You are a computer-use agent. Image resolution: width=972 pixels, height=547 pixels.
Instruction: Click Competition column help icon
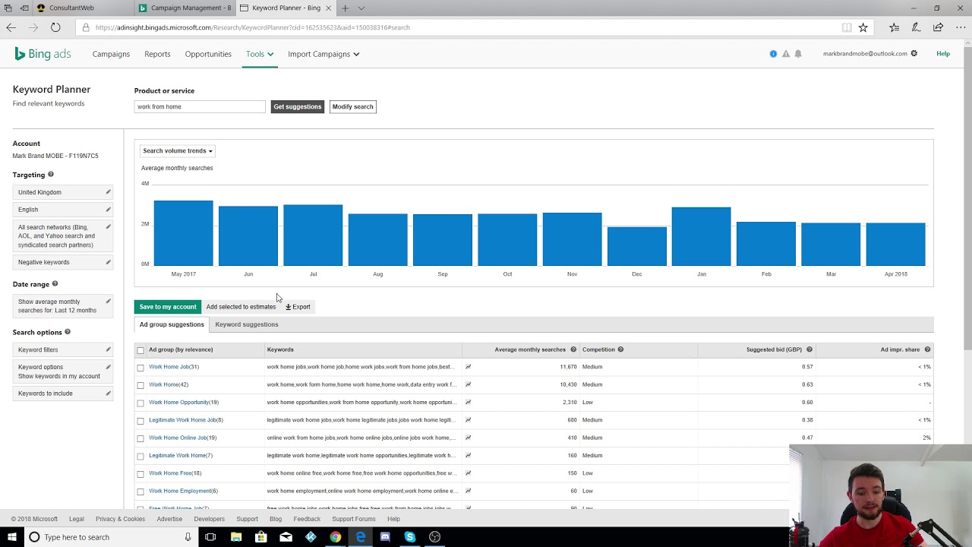(x=620, y=349)
